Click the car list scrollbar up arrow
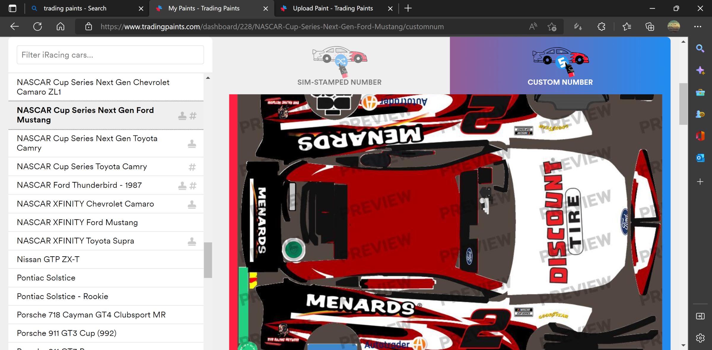 click(x=208, y=78)
